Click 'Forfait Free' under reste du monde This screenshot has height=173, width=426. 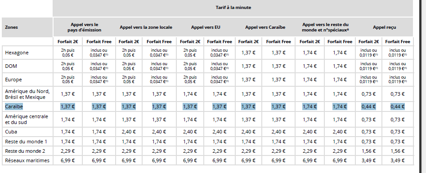coord(340,41)
